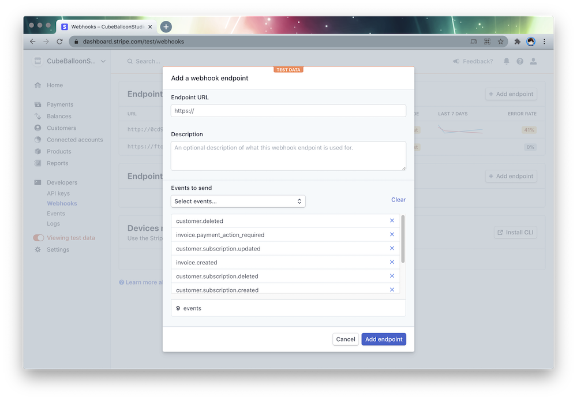Open Customers in sidebar

pyautogui.click(x=62, y=128)
